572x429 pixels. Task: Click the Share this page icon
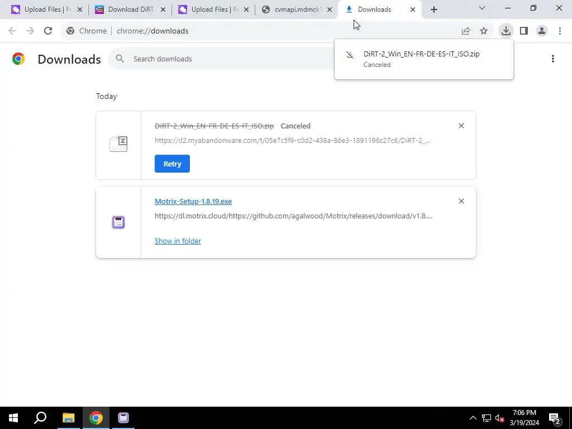[x=466, y=31]
